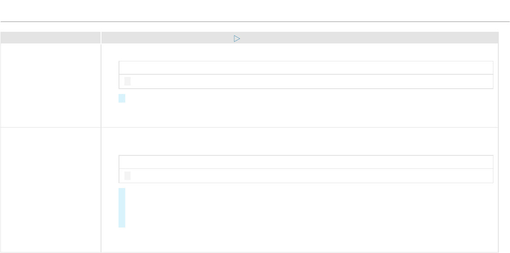Click the small gray square in second code box
The image size is (510, 253).
[x=127, y=176]
